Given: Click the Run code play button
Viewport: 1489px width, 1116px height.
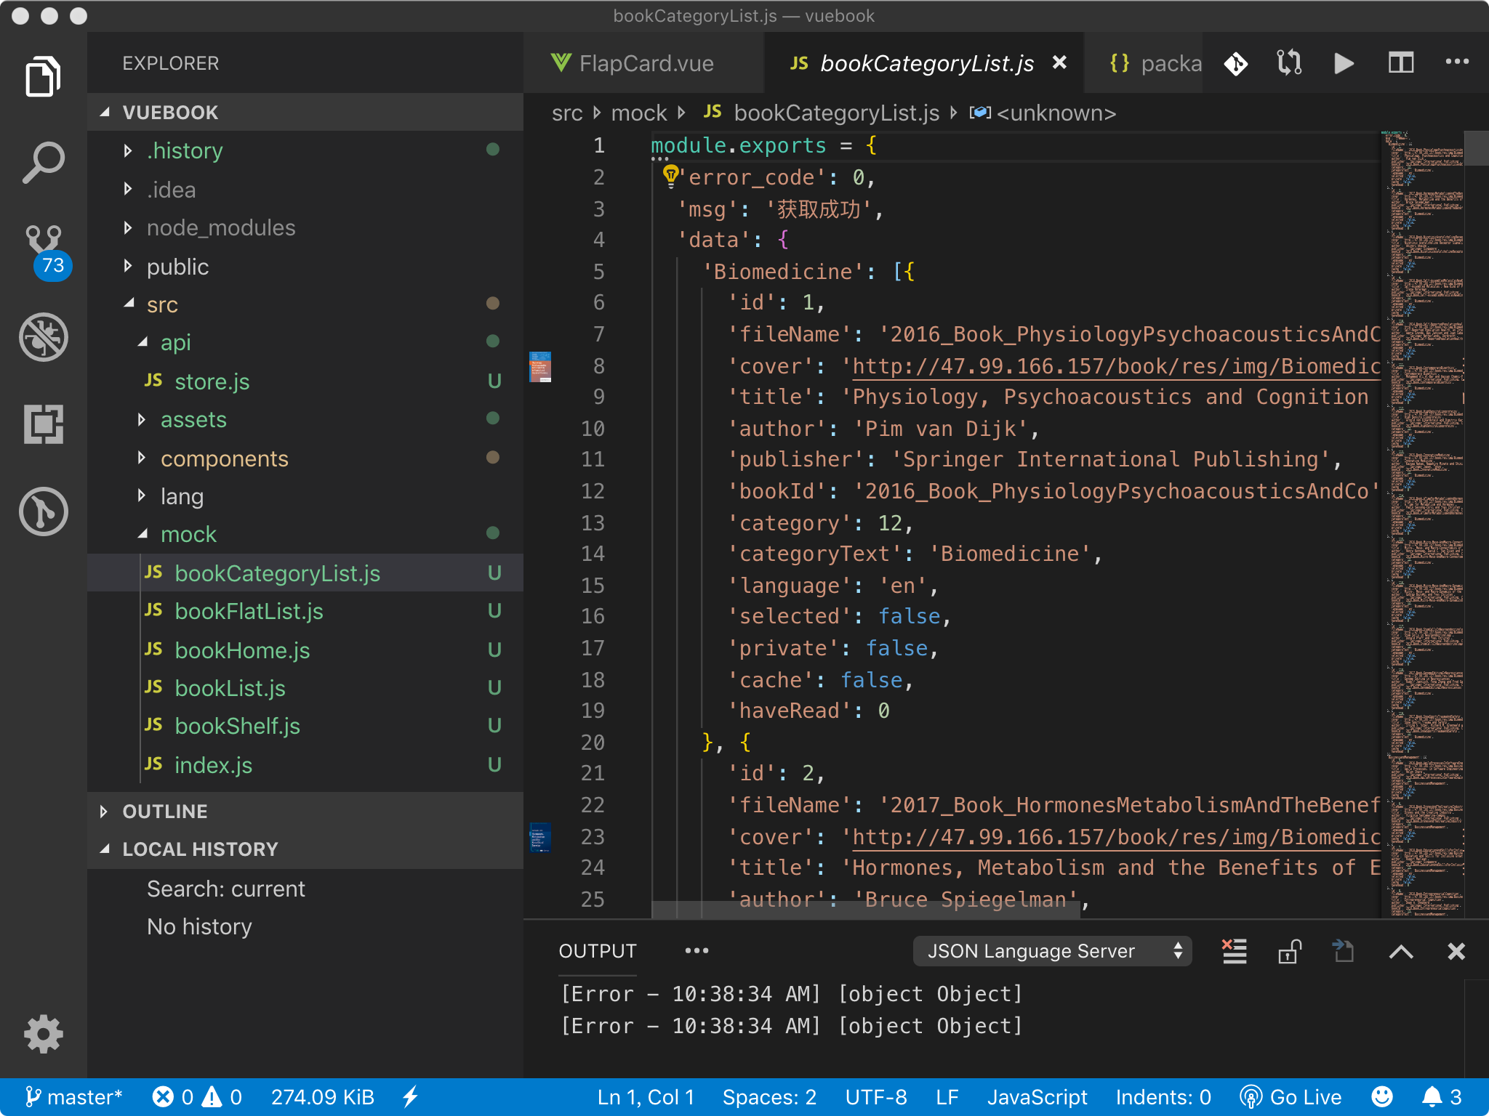Looking at the screenshot, I should pos(1344,63).
